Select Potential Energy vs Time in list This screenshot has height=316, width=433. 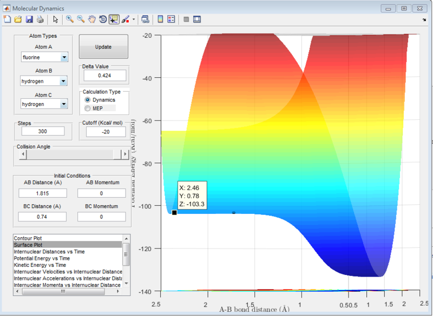[x=43, y=258]
